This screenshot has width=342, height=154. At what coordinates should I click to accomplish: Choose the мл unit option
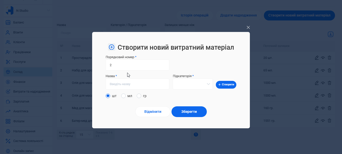(x=123, y=96)
